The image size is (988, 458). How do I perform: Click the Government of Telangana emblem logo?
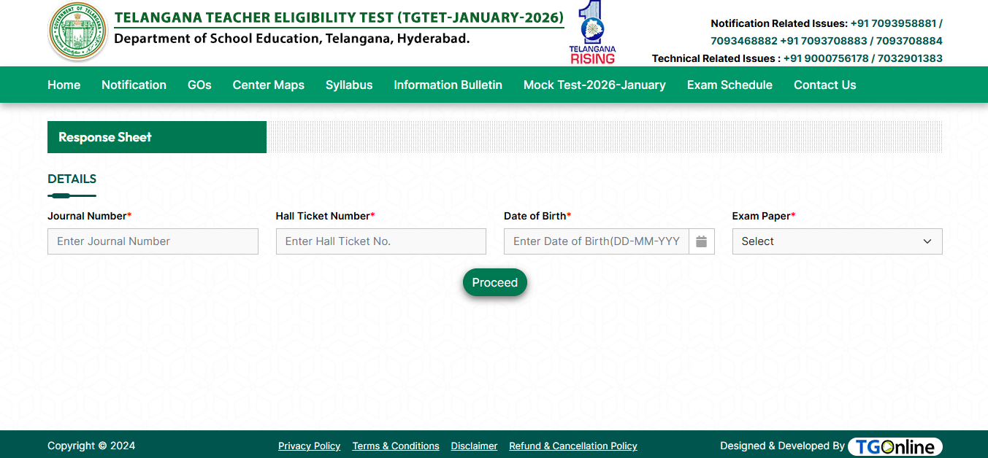click(77, 32)
